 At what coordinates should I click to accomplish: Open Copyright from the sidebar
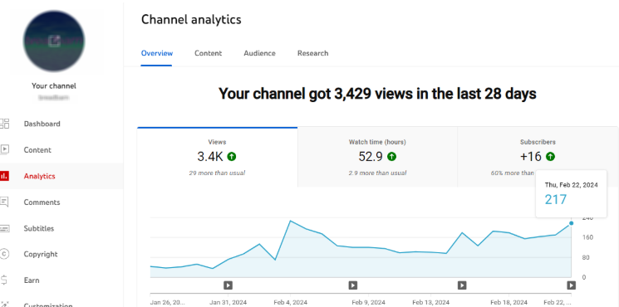click(41, 254)
